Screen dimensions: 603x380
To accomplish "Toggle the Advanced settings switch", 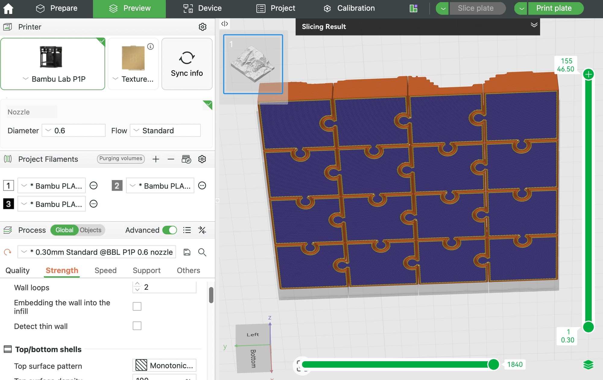I will 169,230.
